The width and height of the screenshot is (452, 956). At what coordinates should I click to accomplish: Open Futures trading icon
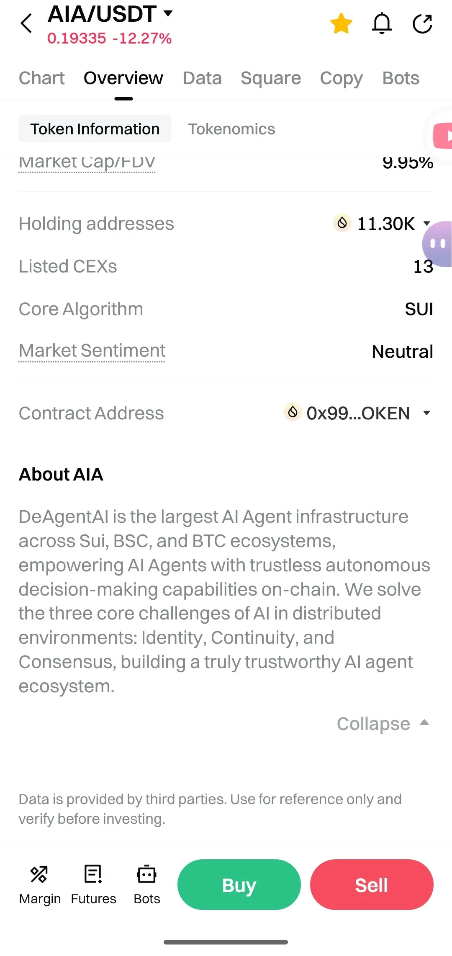(93, 884)
